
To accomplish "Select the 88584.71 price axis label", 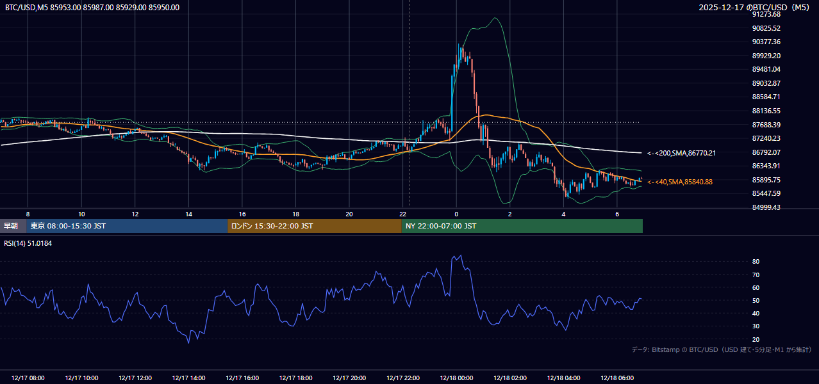I will (766, 97).
